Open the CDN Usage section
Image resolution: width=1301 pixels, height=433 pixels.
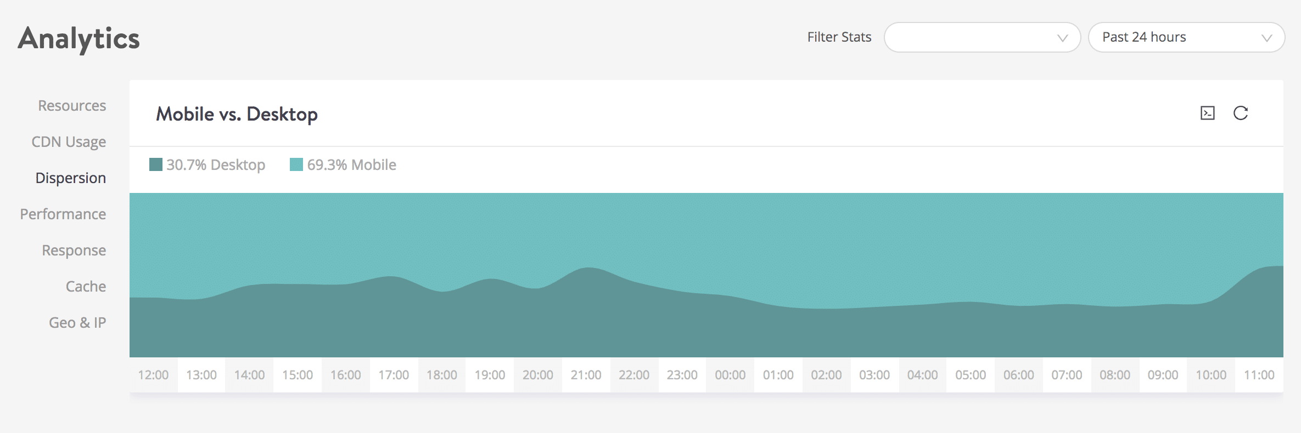[69, 141]
